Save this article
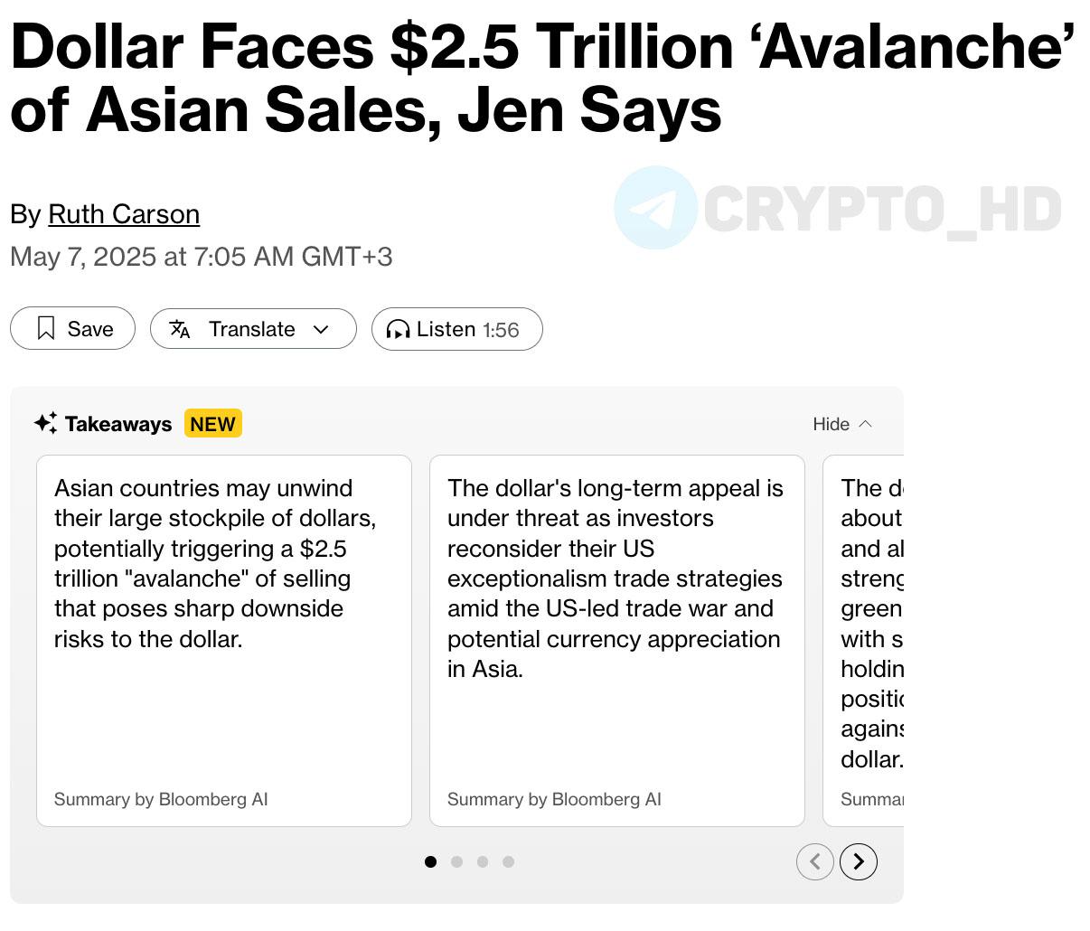Screen dimensions: 1090x931 pos(72,328)
